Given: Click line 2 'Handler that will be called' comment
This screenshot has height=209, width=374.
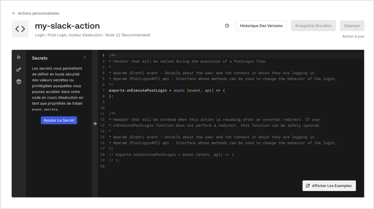Looking at the screenshot, I should point(188,61).
